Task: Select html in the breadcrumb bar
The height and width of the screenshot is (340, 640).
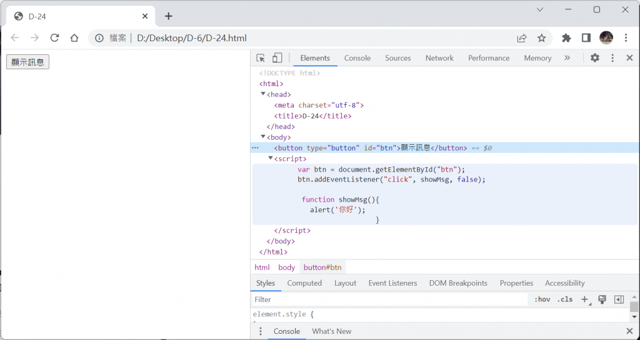Action: pos(262,268)
